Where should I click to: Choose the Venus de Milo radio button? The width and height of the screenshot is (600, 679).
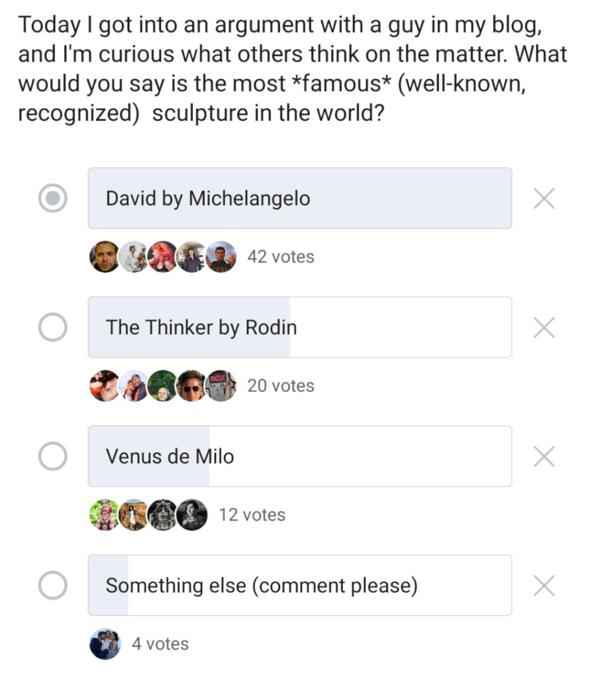coord(53,456)
